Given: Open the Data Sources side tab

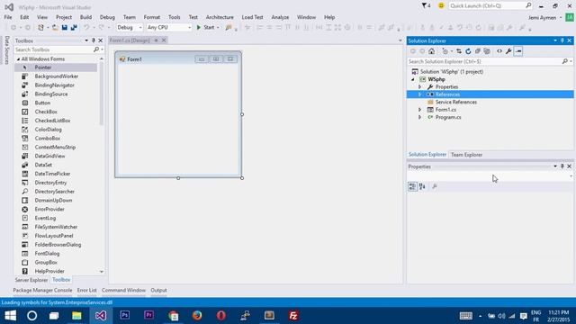Looking at the screenshot, I should point(6,50).
